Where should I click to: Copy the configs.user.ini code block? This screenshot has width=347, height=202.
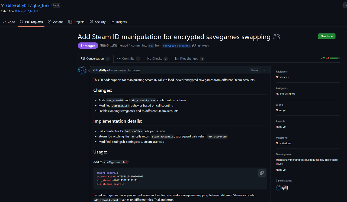click(262, 173)
